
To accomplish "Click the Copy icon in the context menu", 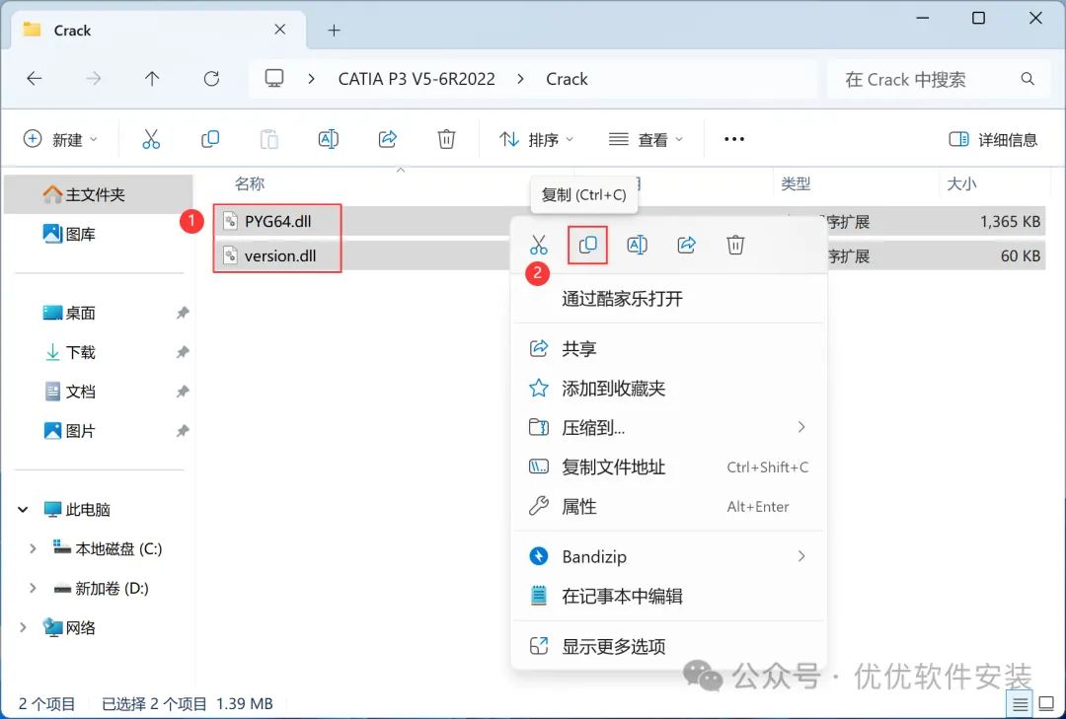I will [x=587, y=245].
